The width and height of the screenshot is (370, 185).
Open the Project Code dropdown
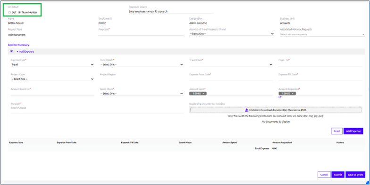click(x=52, y=79)
